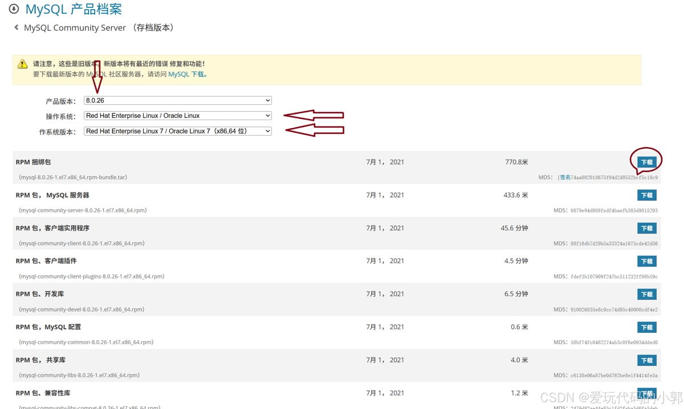This screenshot has height=409, width=684.
Task: Download the 客户端实用程序 RPM package
Action: 646,228
